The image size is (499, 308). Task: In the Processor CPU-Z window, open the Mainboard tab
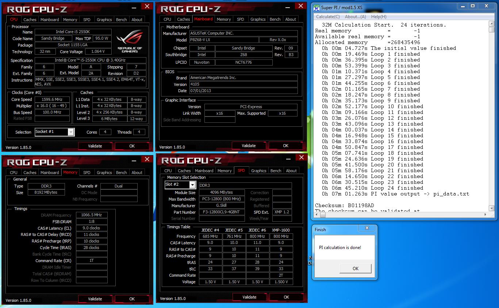[x=50, y=20]
